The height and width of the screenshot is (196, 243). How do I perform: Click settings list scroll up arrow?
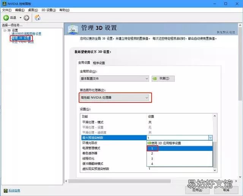[x=215, y=116]
